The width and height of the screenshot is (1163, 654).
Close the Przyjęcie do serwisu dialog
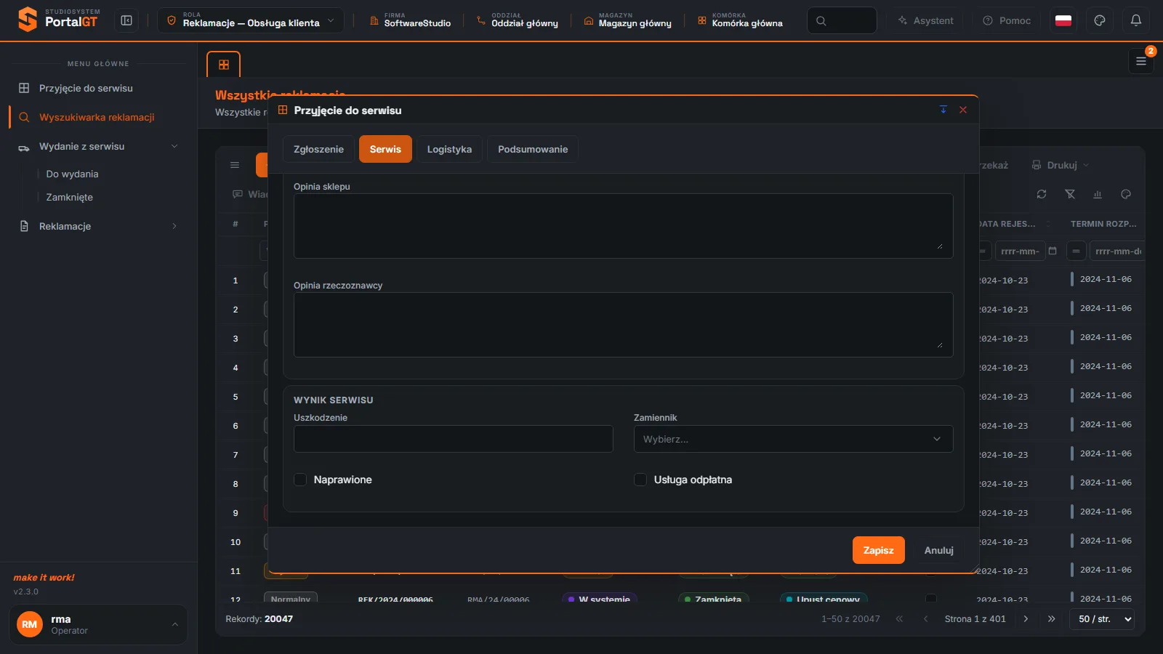click(963, 110)
